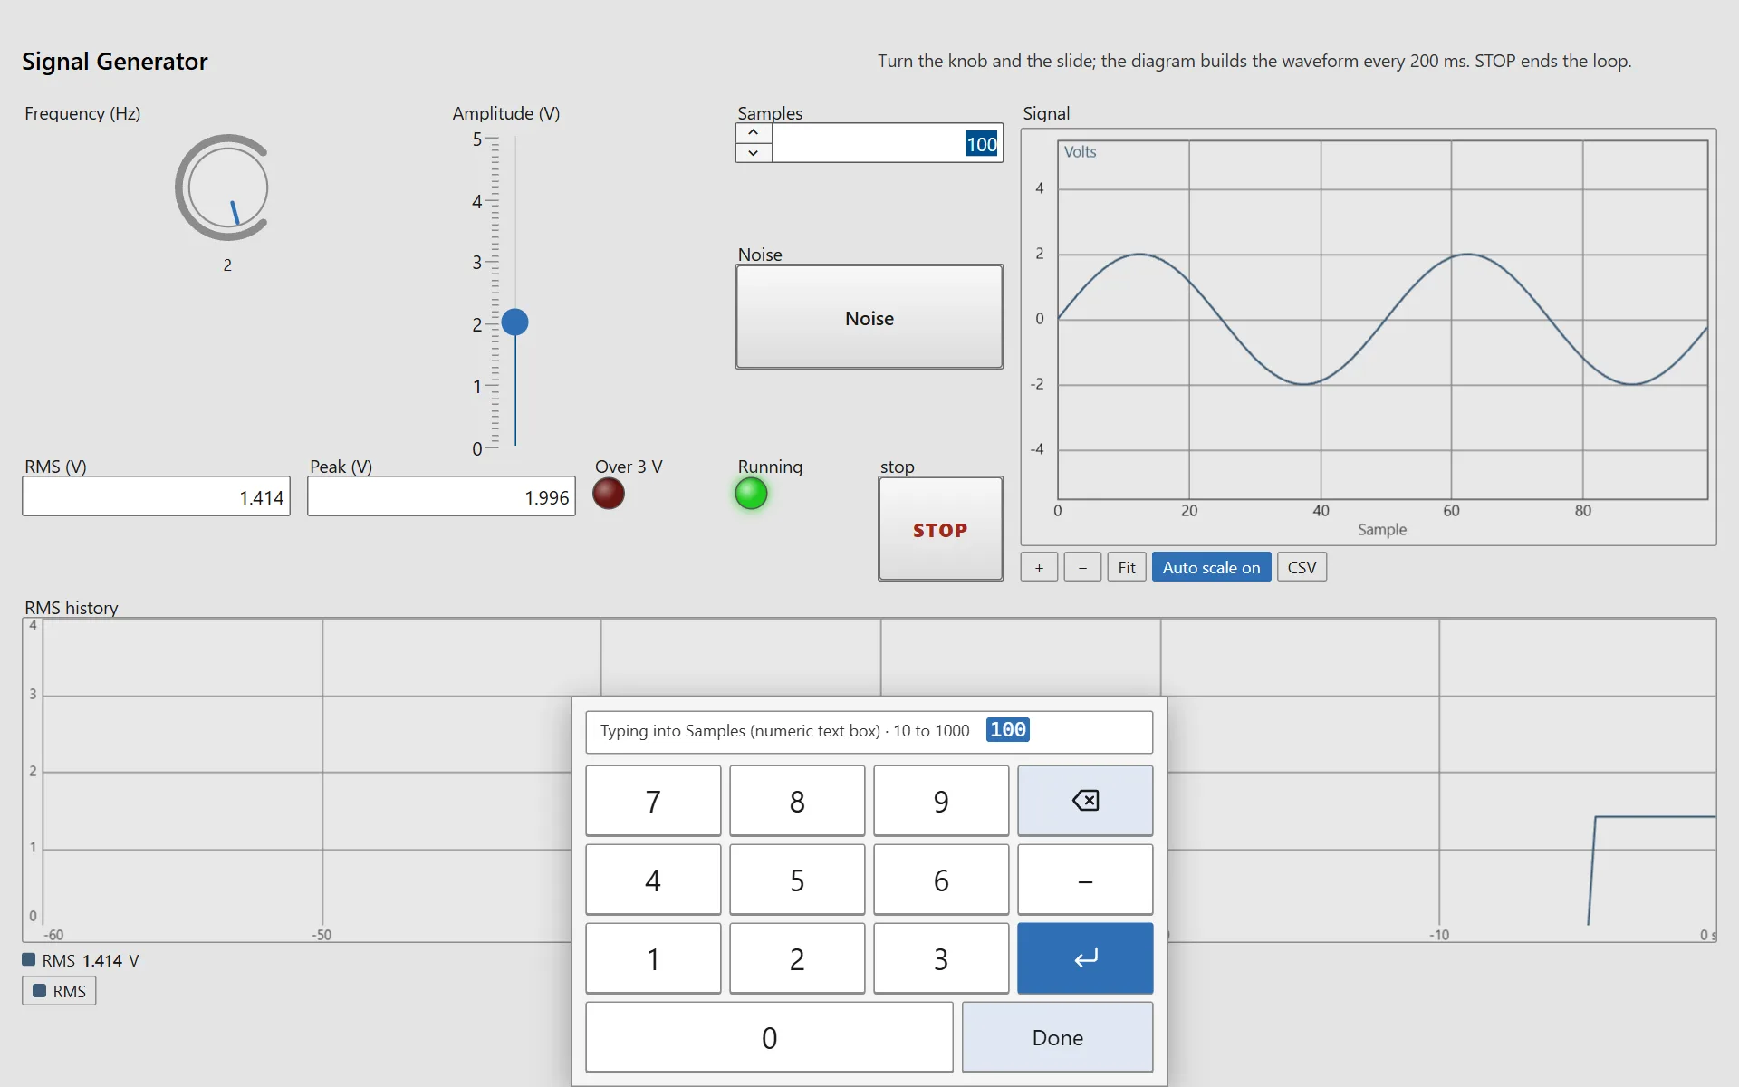The width and height of the screenshot is (1739, 1087).
Task: Click the green Running LED indicator
Action: click(x=751, y=494)
